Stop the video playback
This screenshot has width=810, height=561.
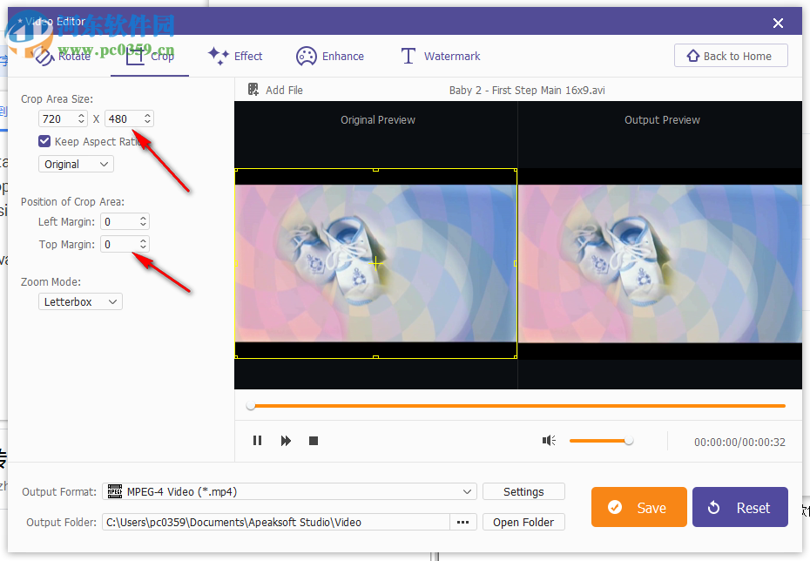pyautogui.click(x=314, y=441)
